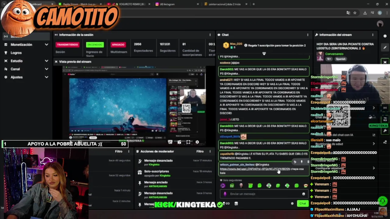
Task: Click the infinity icon below the chat box
Action: [x=227, y=203]
